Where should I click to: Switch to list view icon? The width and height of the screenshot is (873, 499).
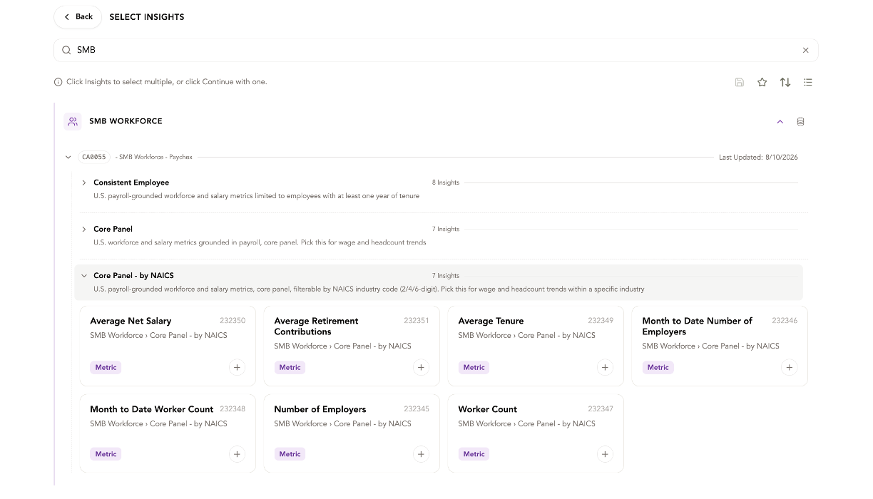808,82
